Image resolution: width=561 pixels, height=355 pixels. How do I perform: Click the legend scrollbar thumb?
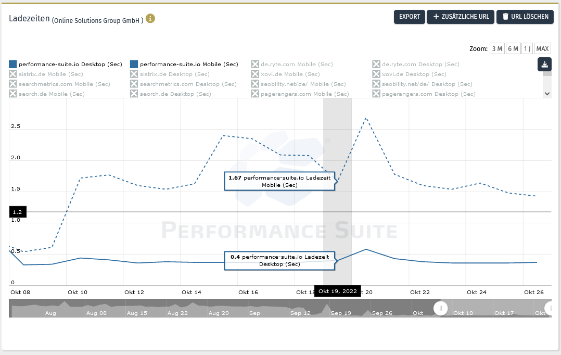coord(547,74)
